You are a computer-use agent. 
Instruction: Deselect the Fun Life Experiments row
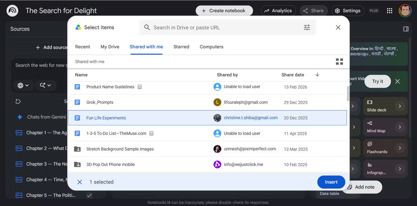[x=207, y=118]
